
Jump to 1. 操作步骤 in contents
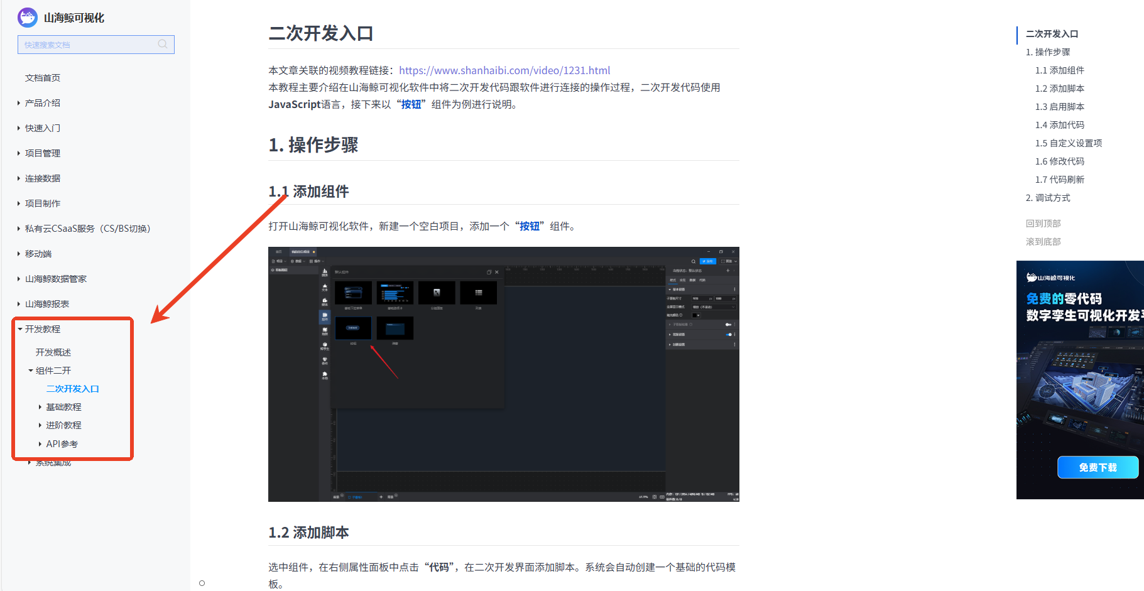coord(1048,52)
